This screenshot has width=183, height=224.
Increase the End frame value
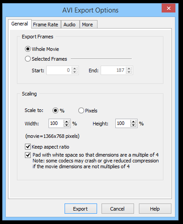(x=129, y=68)
